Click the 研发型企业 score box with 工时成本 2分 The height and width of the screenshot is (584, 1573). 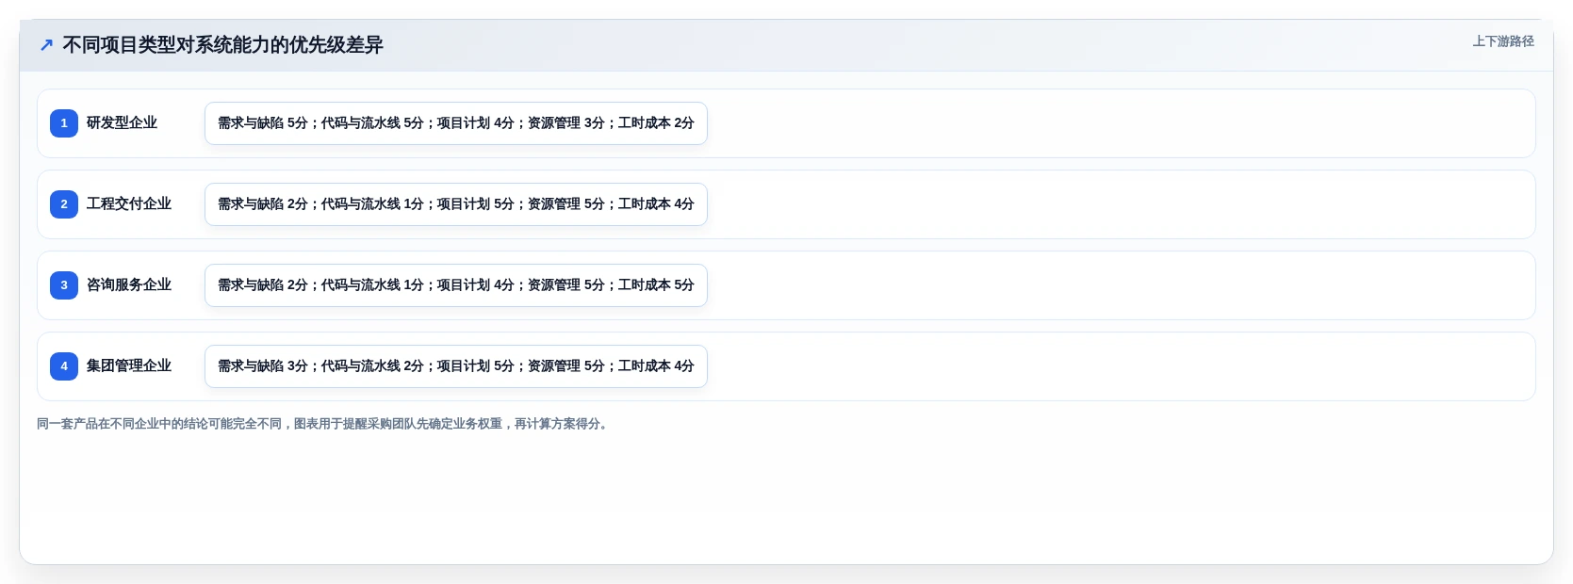[456, 123]
